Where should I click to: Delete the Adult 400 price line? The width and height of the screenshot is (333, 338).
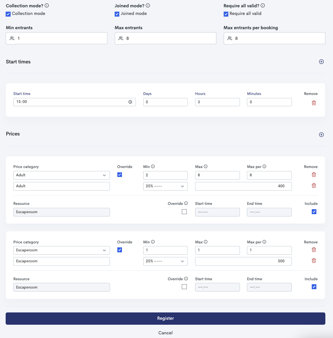point(314,186)
